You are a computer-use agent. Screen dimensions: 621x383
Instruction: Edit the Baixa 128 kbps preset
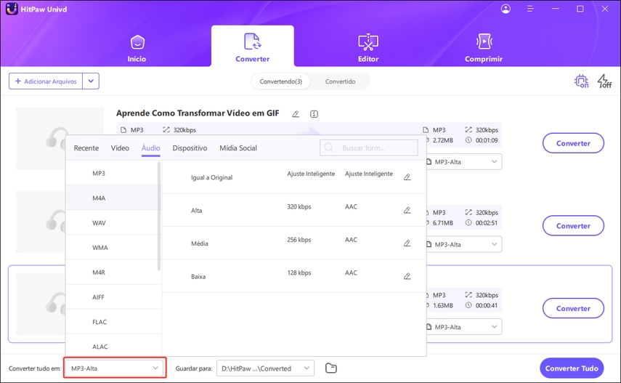pyautogui.click(x=407, y=276)
